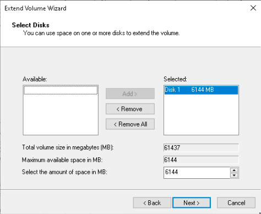The image size is (261, 214).
Task: Click 'Select the amount of space in MB:' label
Action: pyautogui.click(x=64, y=172)
